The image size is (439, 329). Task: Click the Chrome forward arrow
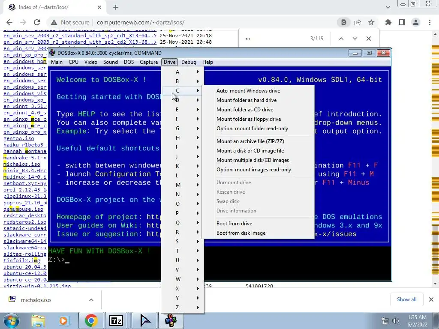tap(23, 22)
